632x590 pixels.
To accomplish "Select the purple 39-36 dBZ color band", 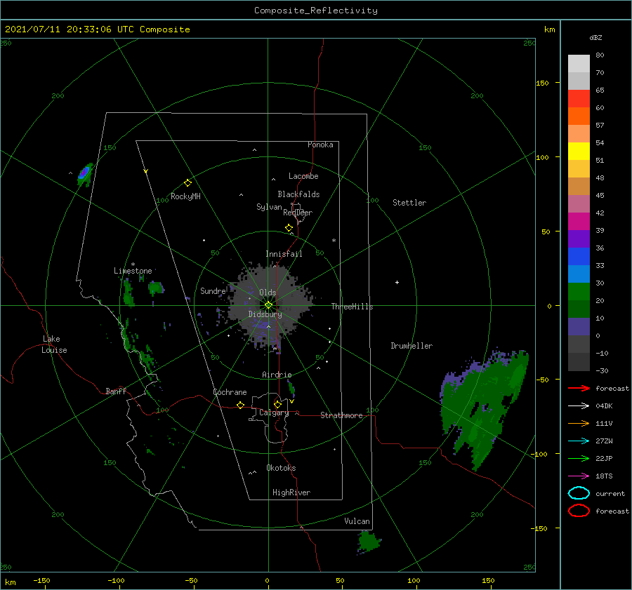I will (579, 239).
